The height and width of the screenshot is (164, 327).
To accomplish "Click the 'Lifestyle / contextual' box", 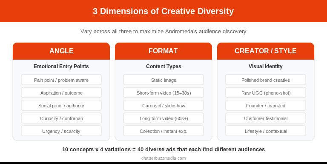I will [x=266, y=131].
